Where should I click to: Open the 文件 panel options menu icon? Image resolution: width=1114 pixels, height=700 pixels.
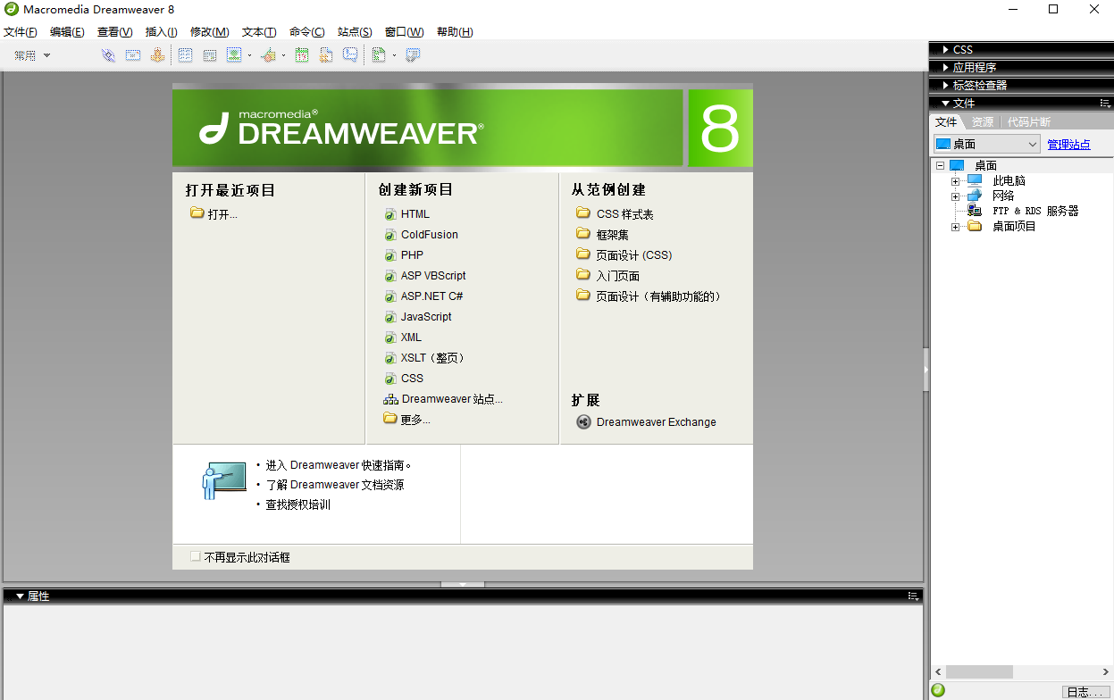pyautogui.click(x=1102, y=103)
